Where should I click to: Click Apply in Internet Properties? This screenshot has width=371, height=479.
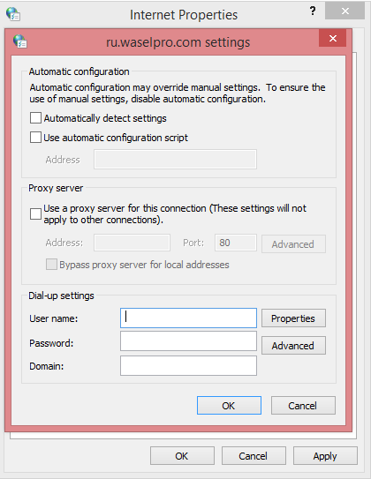pos(325,456)
